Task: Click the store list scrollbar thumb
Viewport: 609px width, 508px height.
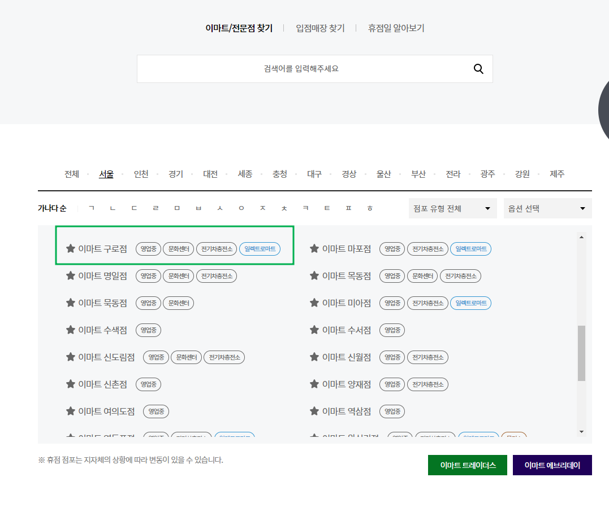Action: (581, 353)
